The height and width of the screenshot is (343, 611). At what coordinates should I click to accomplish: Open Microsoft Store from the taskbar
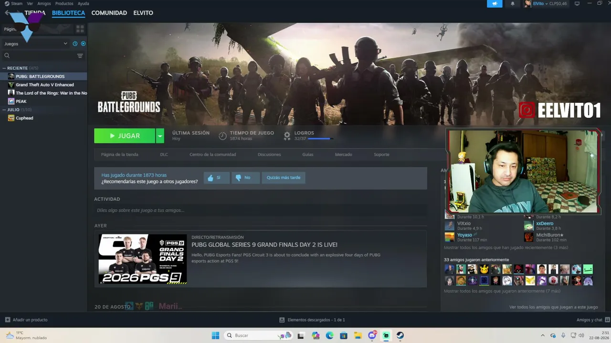(344, 335)
